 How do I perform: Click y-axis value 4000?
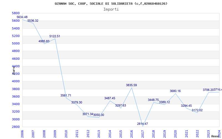point(16,81)
